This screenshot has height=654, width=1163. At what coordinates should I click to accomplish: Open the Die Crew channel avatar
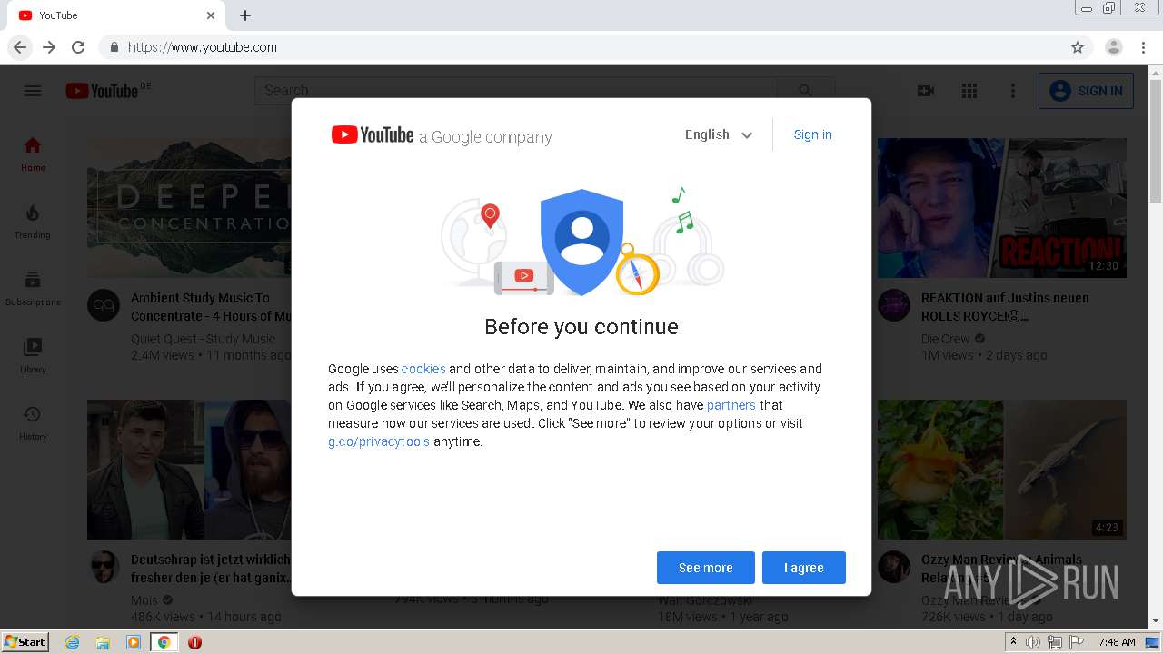click(x=894, y=305)
